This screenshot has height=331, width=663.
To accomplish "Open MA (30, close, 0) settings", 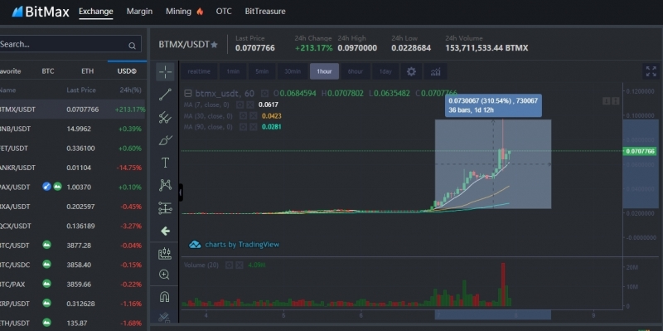I will (243, 115).
